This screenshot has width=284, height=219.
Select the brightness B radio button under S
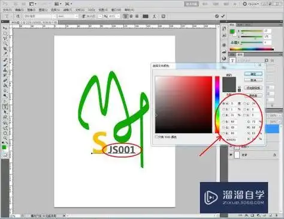[223, 115]
